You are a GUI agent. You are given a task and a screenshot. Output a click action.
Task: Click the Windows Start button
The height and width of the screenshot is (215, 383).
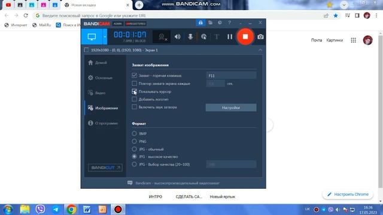[8, 210]
